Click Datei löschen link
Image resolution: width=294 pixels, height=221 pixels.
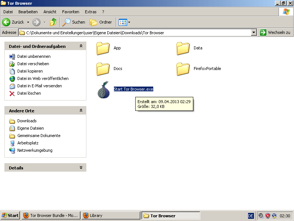29,93
